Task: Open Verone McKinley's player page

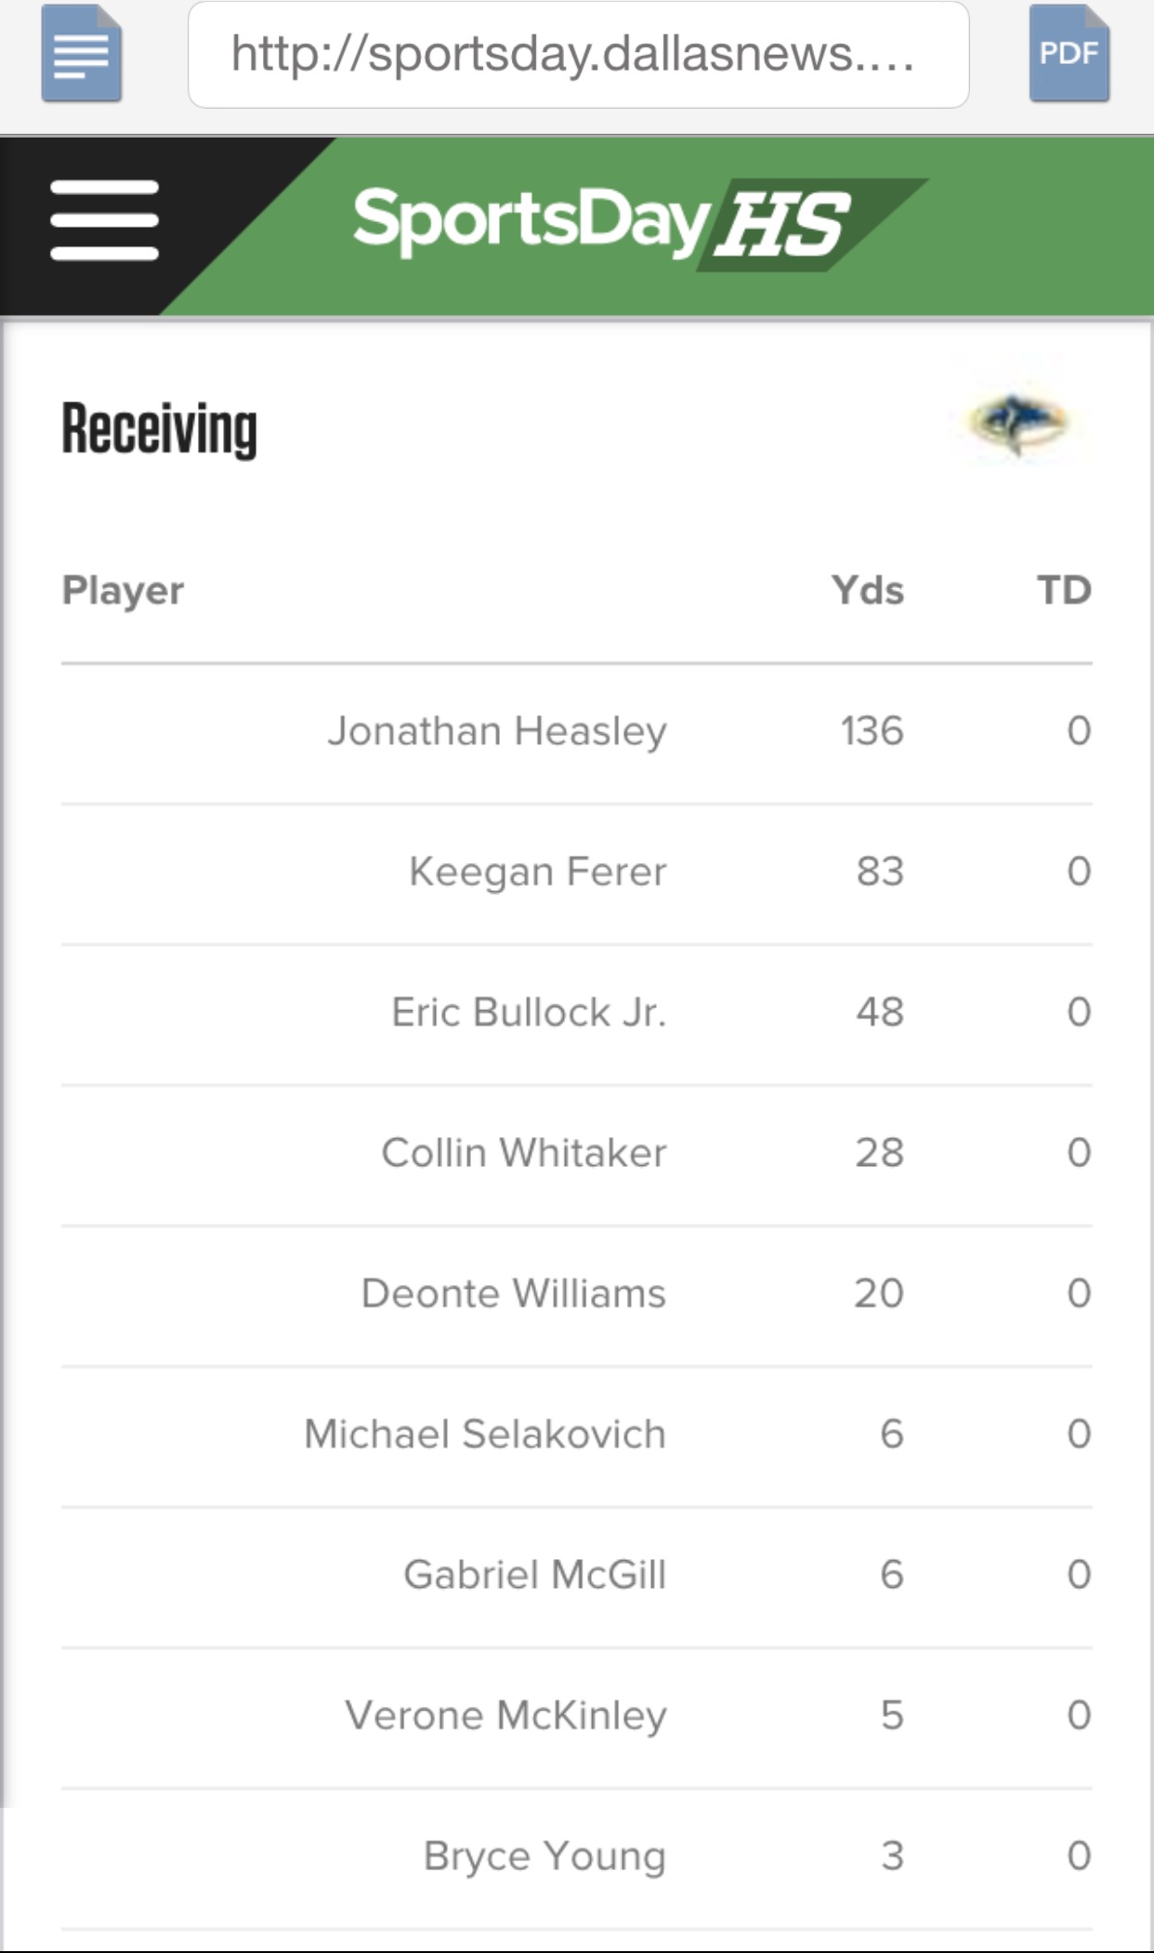Action: coord(506,1715)
